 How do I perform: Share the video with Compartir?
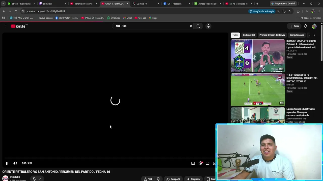click(174, 179)
